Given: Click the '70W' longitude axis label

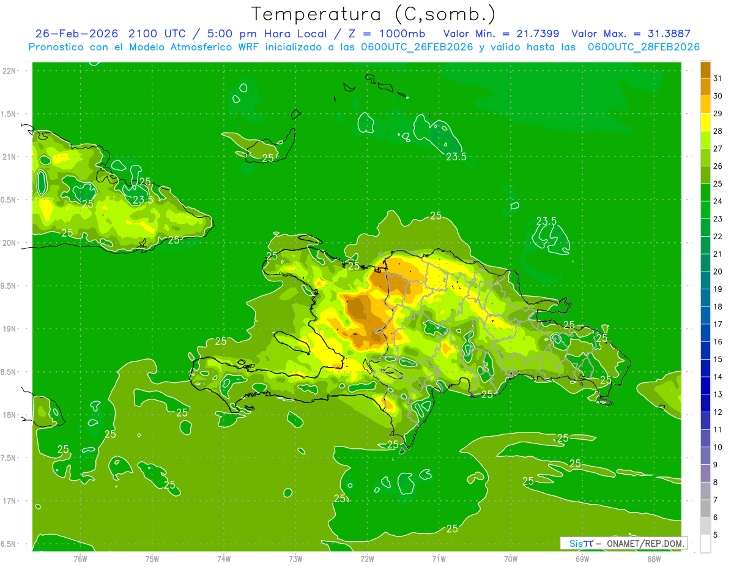Looking at the screenshot, I should click(511, 558).
